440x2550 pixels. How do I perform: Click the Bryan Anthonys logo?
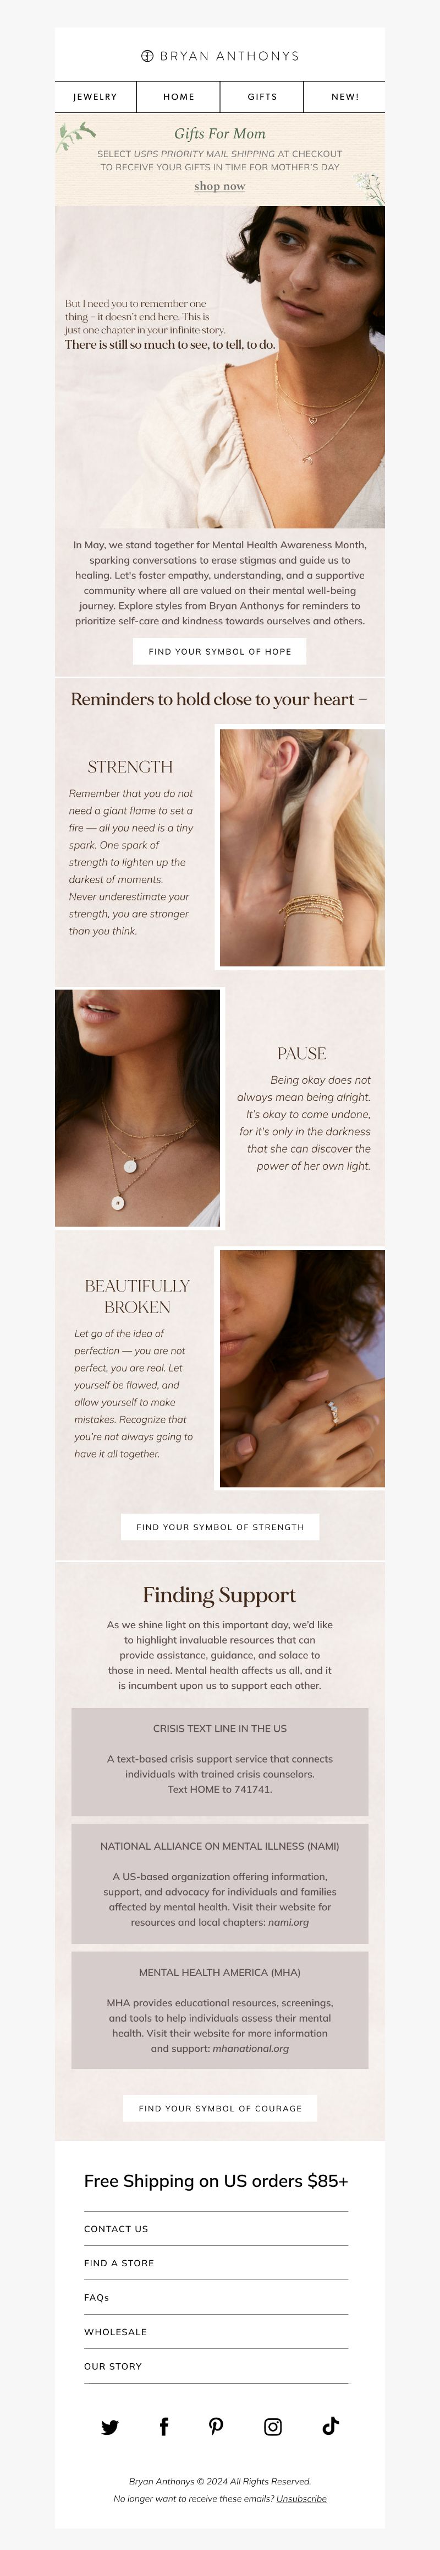click(x=219, y=56)
